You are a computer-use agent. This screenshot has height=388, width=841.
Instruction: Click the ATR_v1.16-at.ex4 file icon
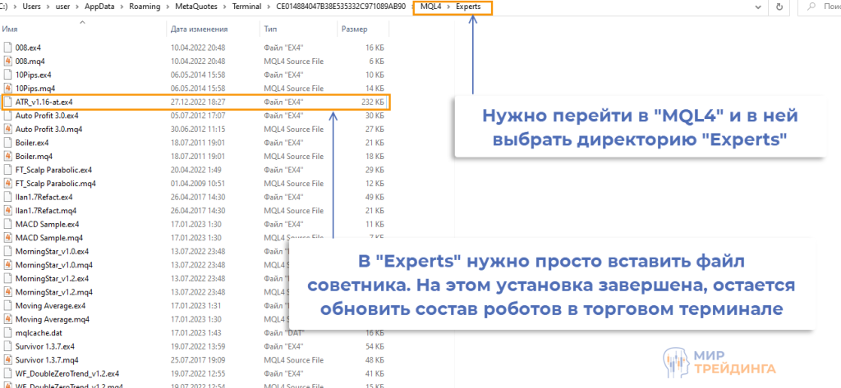pos(9,102)
